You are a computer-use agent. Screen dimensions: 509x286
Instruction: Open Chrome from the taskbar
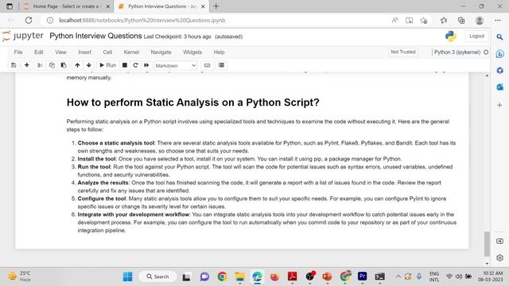(223, 276)
